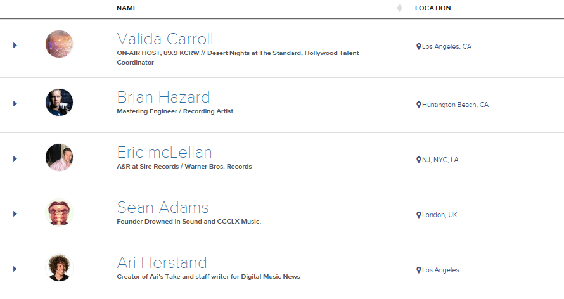This screenshot has height=299, width=564.
Task: Sort list using Name column arrows
Action: click(x=399, y=8)
